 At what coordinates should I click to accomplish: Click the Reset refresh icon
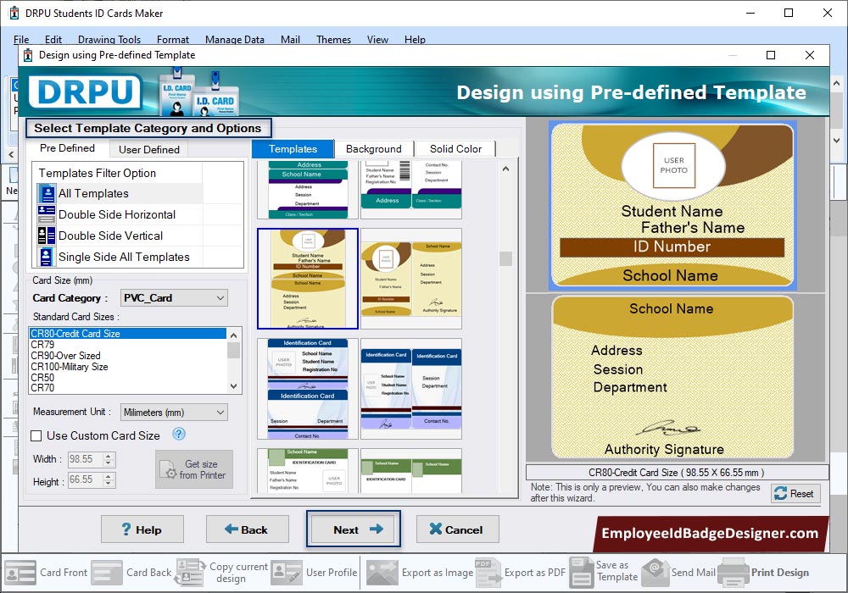click(x=780, y=493)
